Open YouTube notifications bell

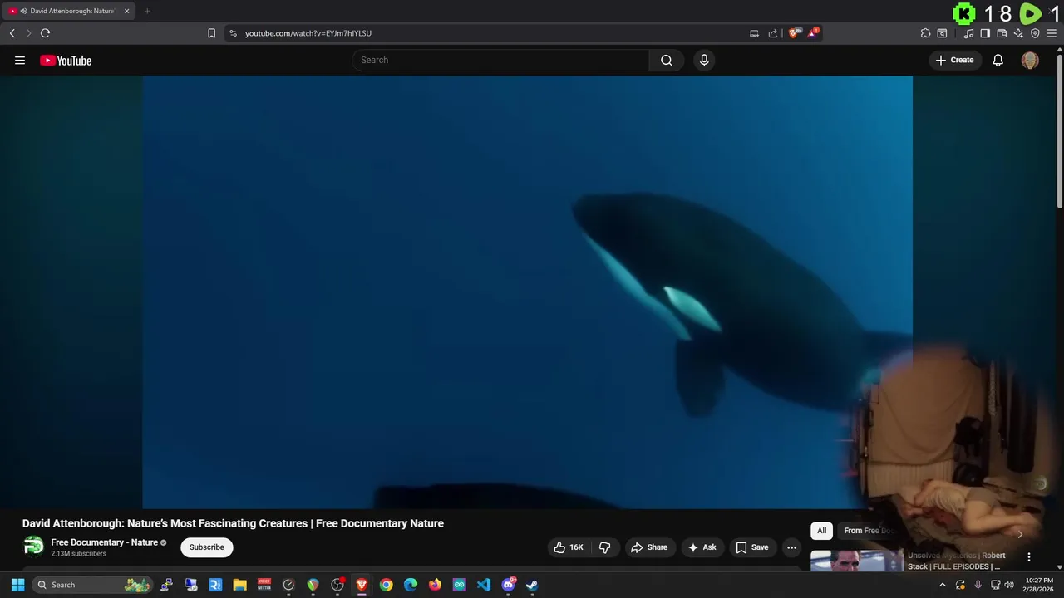[x=998, y=60]
